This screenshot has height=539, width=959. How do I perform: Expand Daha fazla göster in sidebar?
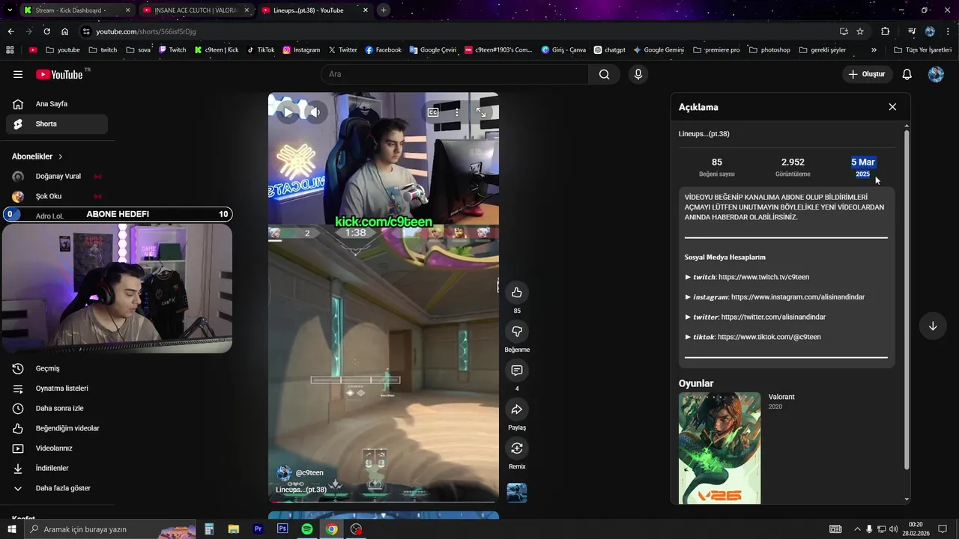56,488
